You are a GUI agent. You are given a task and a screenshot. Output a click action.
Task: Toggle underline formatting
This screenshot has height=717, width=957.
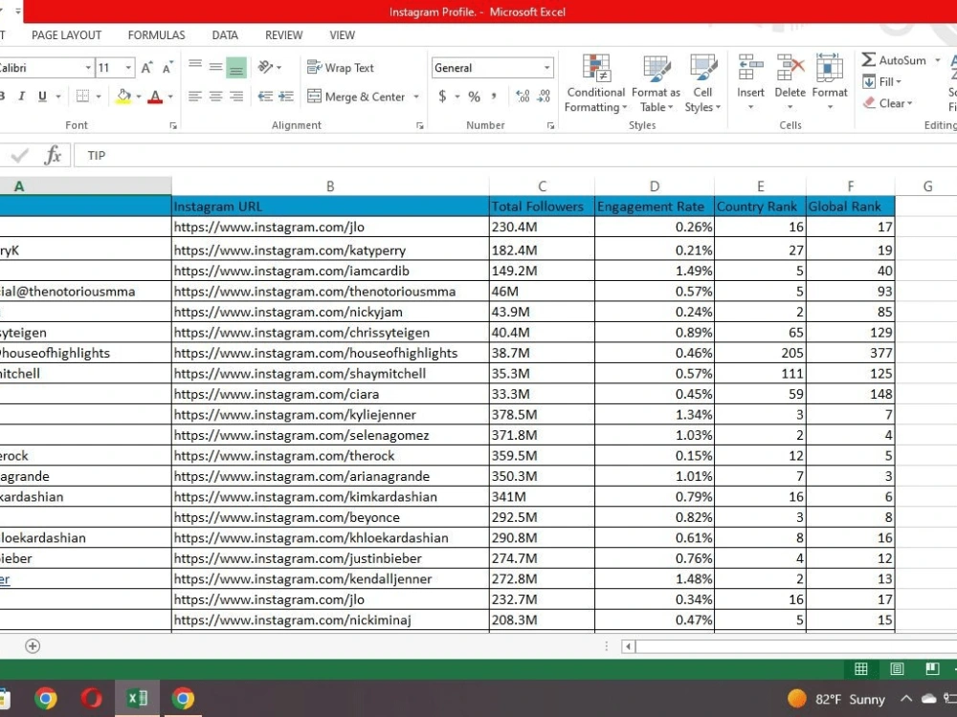[42, 97]
